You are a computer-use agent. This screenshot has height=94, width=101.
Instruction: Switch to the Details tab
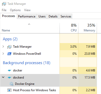tap(53, 16)
